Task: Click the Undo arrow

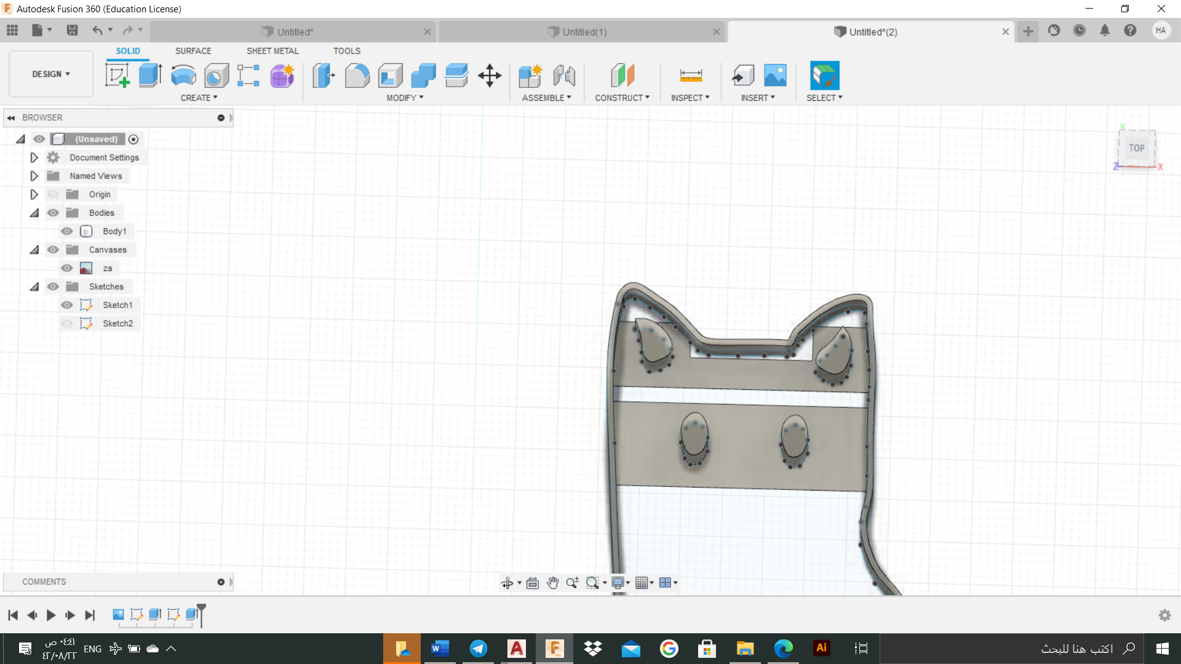Action: 97,30
